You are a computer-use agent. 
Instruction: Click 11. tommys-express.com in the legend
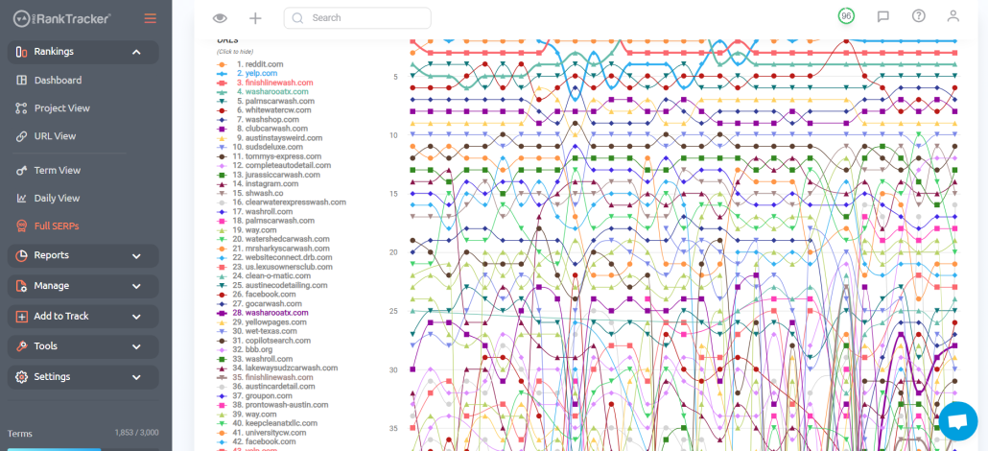coord(269,155)
